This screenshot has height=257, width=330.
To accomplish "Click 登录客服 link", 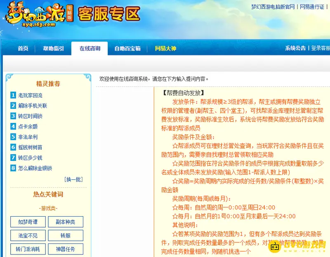I will click(321, 48).
